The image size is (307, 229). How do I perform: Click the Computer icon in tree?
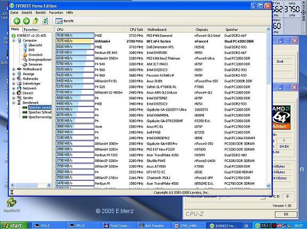point(19,40)
